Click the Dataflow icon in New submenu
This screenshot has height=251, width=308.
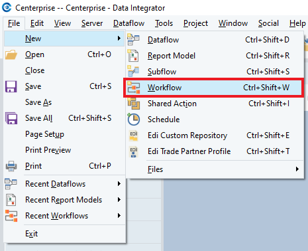coord(133,40)
